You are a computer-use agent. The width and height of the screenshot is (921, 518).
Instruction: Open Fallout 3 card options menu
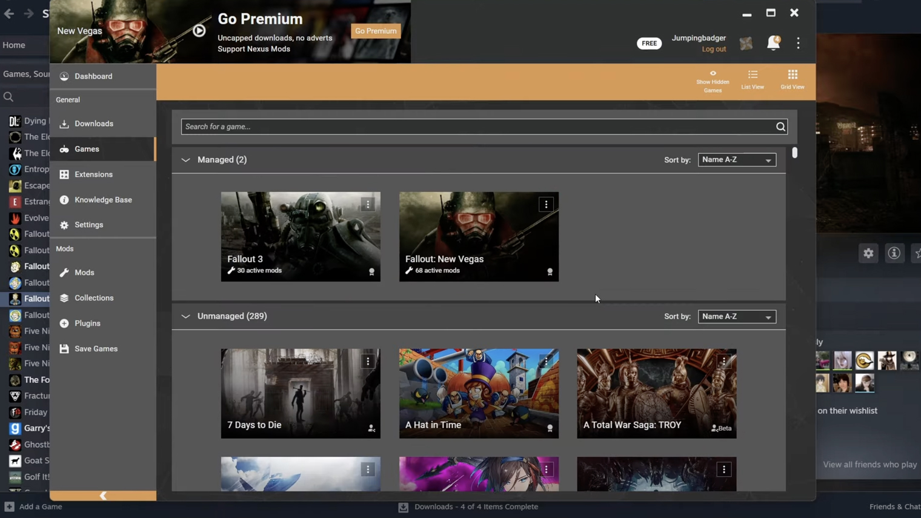(368, 205)
